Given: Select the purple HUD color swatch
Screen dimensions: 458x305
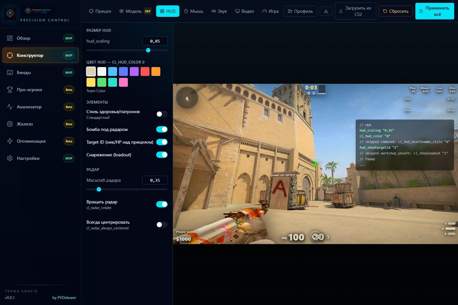Looking at the screenshot, I should (x=134, y=71).
